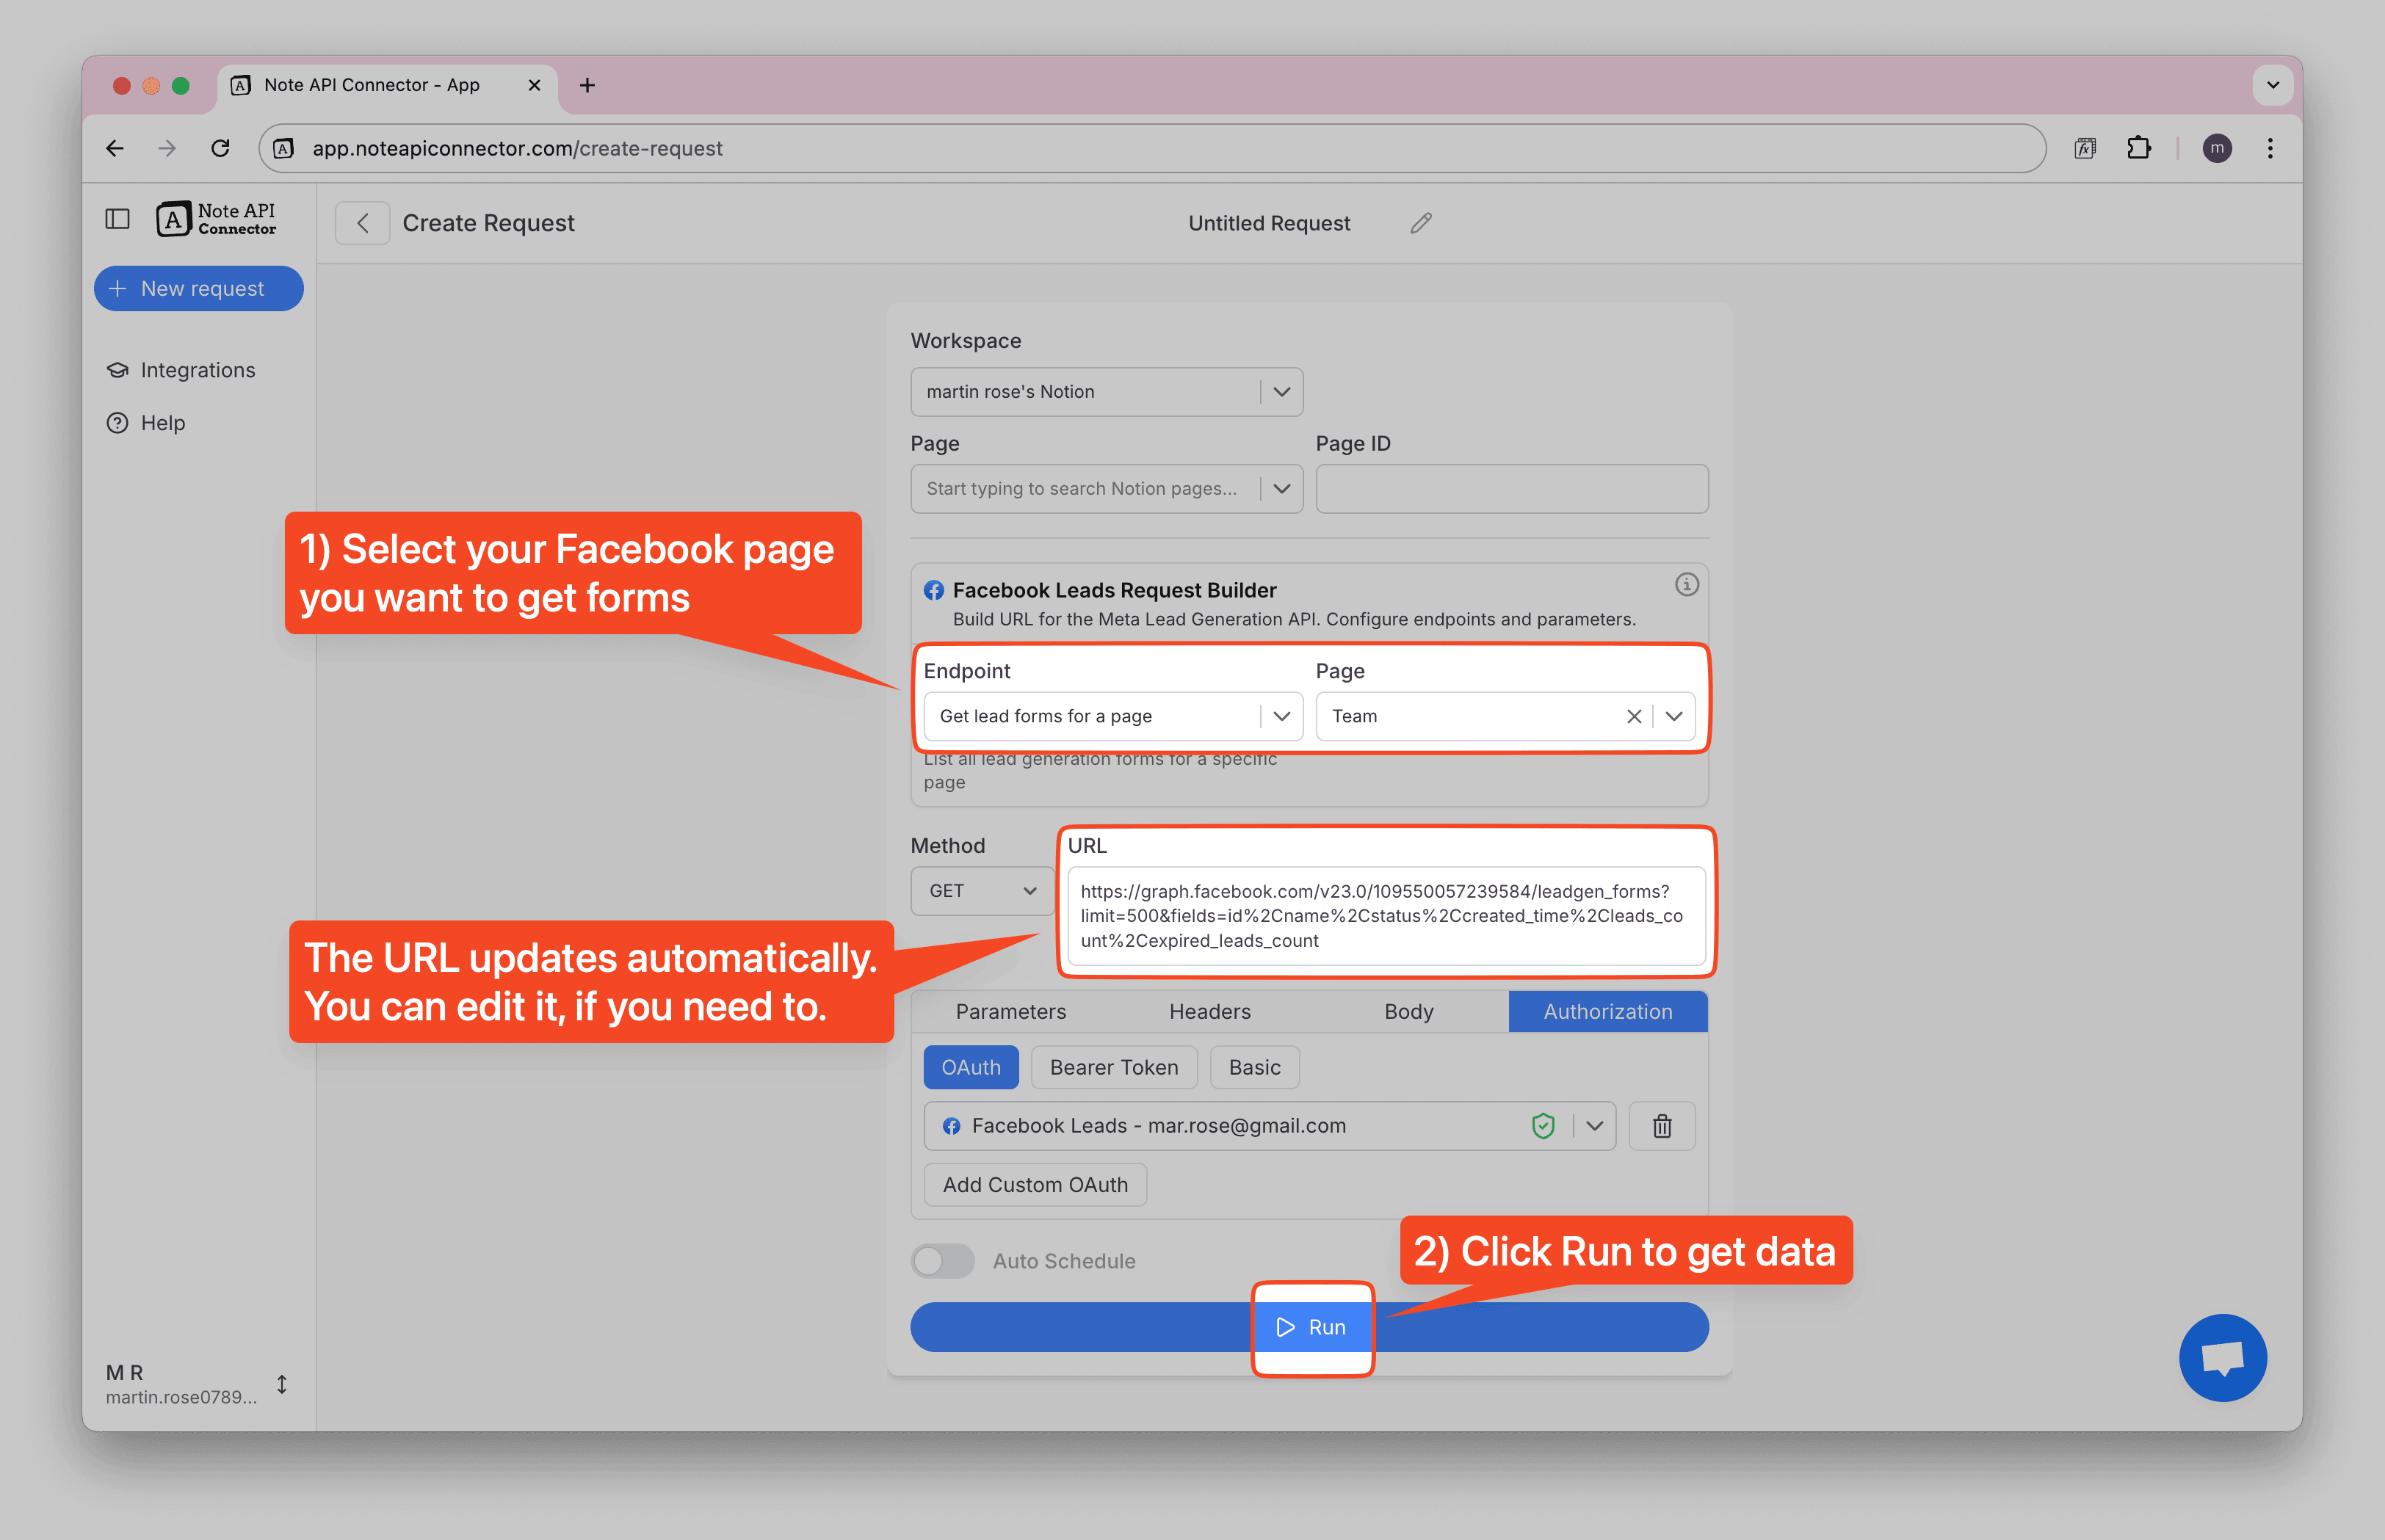The height and width of the screenshot is (1540, 2385).
Task: Open the chat support bubble
Action: point(2223,1358)
